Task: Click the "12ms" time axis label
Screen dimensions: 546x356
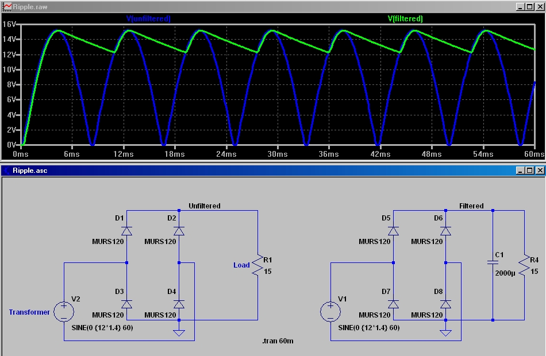Action: pyautogui.click(x=123, y=154)
